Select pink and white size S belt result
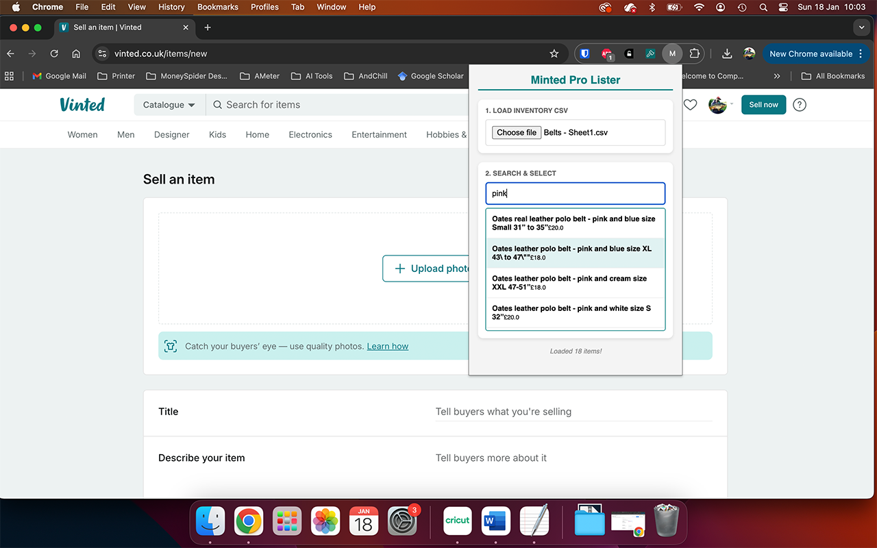This screenshot has width=877, height=548. [576, 312]
